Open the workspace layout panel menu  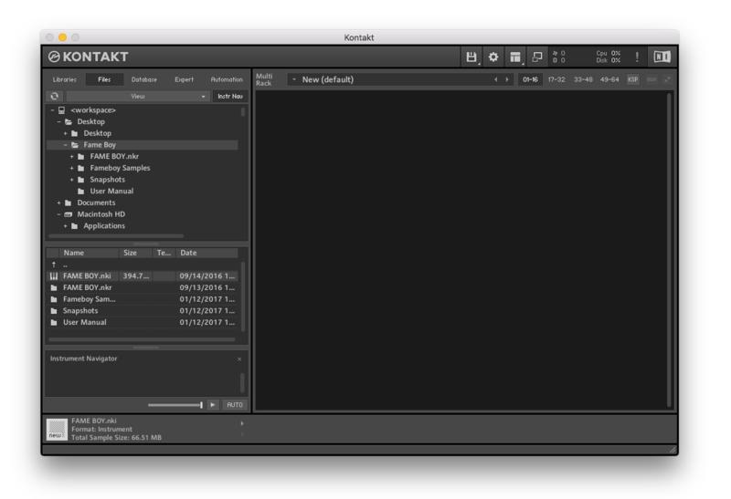(515, 57)
